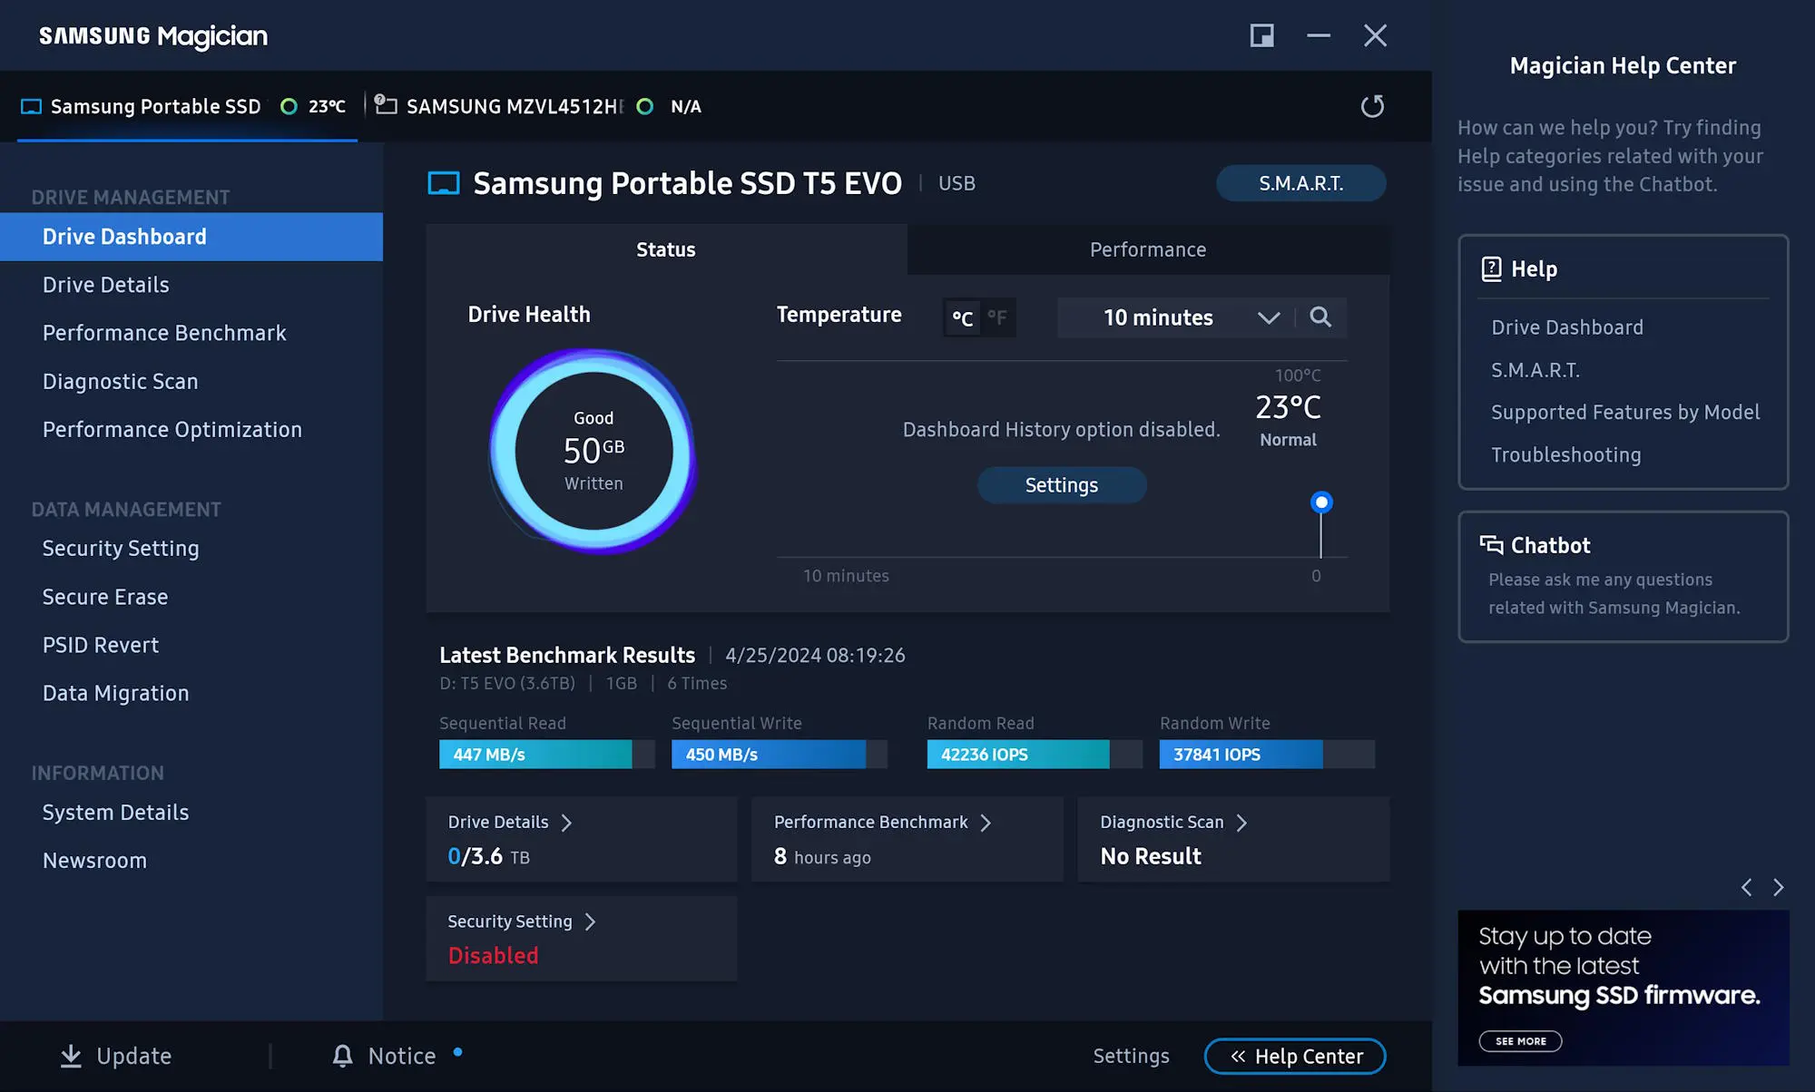Click the Chatbot speech bubble icon
Image resolution: width=1815 pixels, height=1092 pixels.
click(1491, 544)
